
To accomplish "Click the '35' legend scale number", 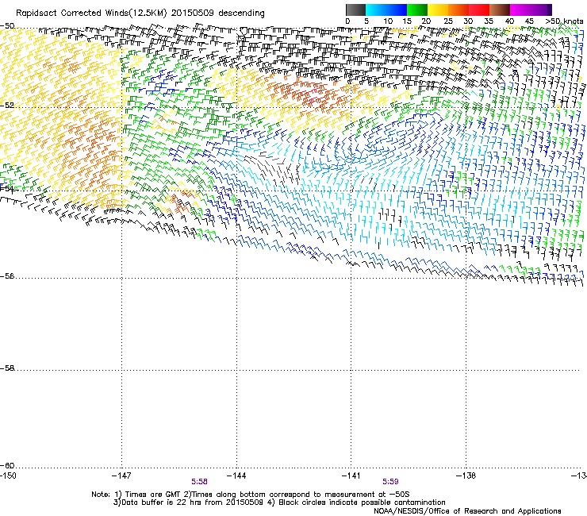I will pyautogui.click(x=489, y=21).
